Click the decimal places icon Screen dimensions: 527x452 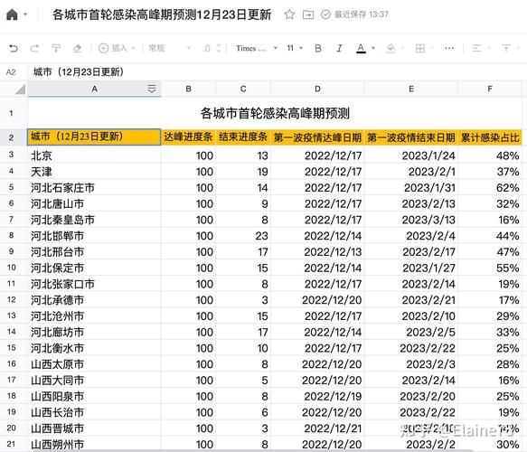point(207,49)
